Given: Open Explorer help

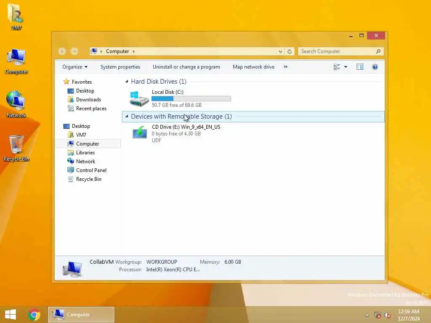Looking at the screenshot, I should pos(375,67).
